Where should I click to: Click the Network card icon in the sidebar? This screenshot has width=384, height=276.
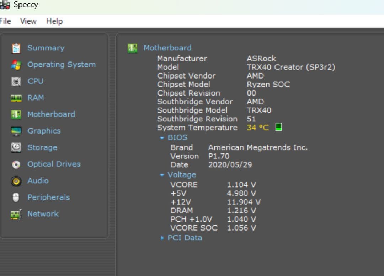pyautogui.click(x=16, y=214)
